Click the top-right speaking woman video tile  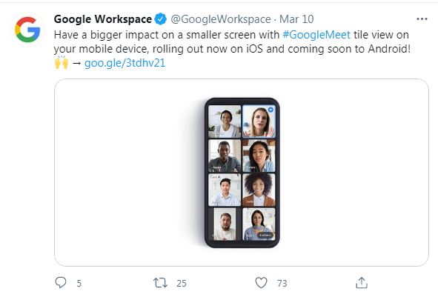pos(259,121)
